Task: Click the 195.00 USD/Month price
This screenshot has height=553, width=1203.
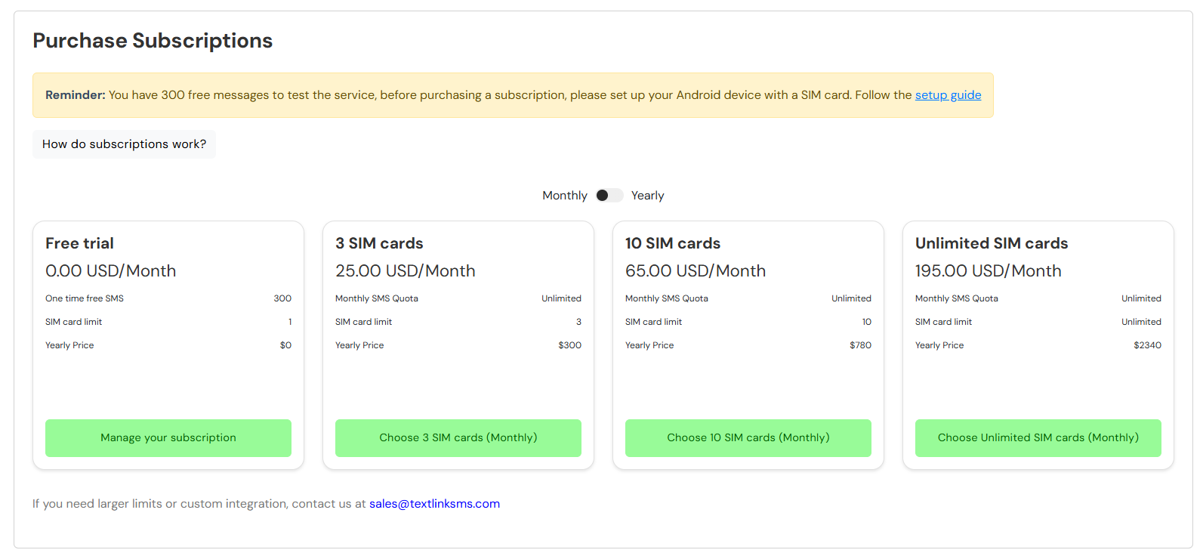Action: click(x=988, y=271)
